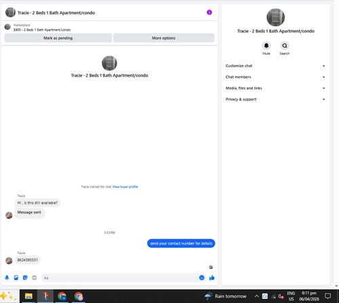This screenshot has height=303, width=339.
Task: Open the More options button
Action: tap(163, 38)
